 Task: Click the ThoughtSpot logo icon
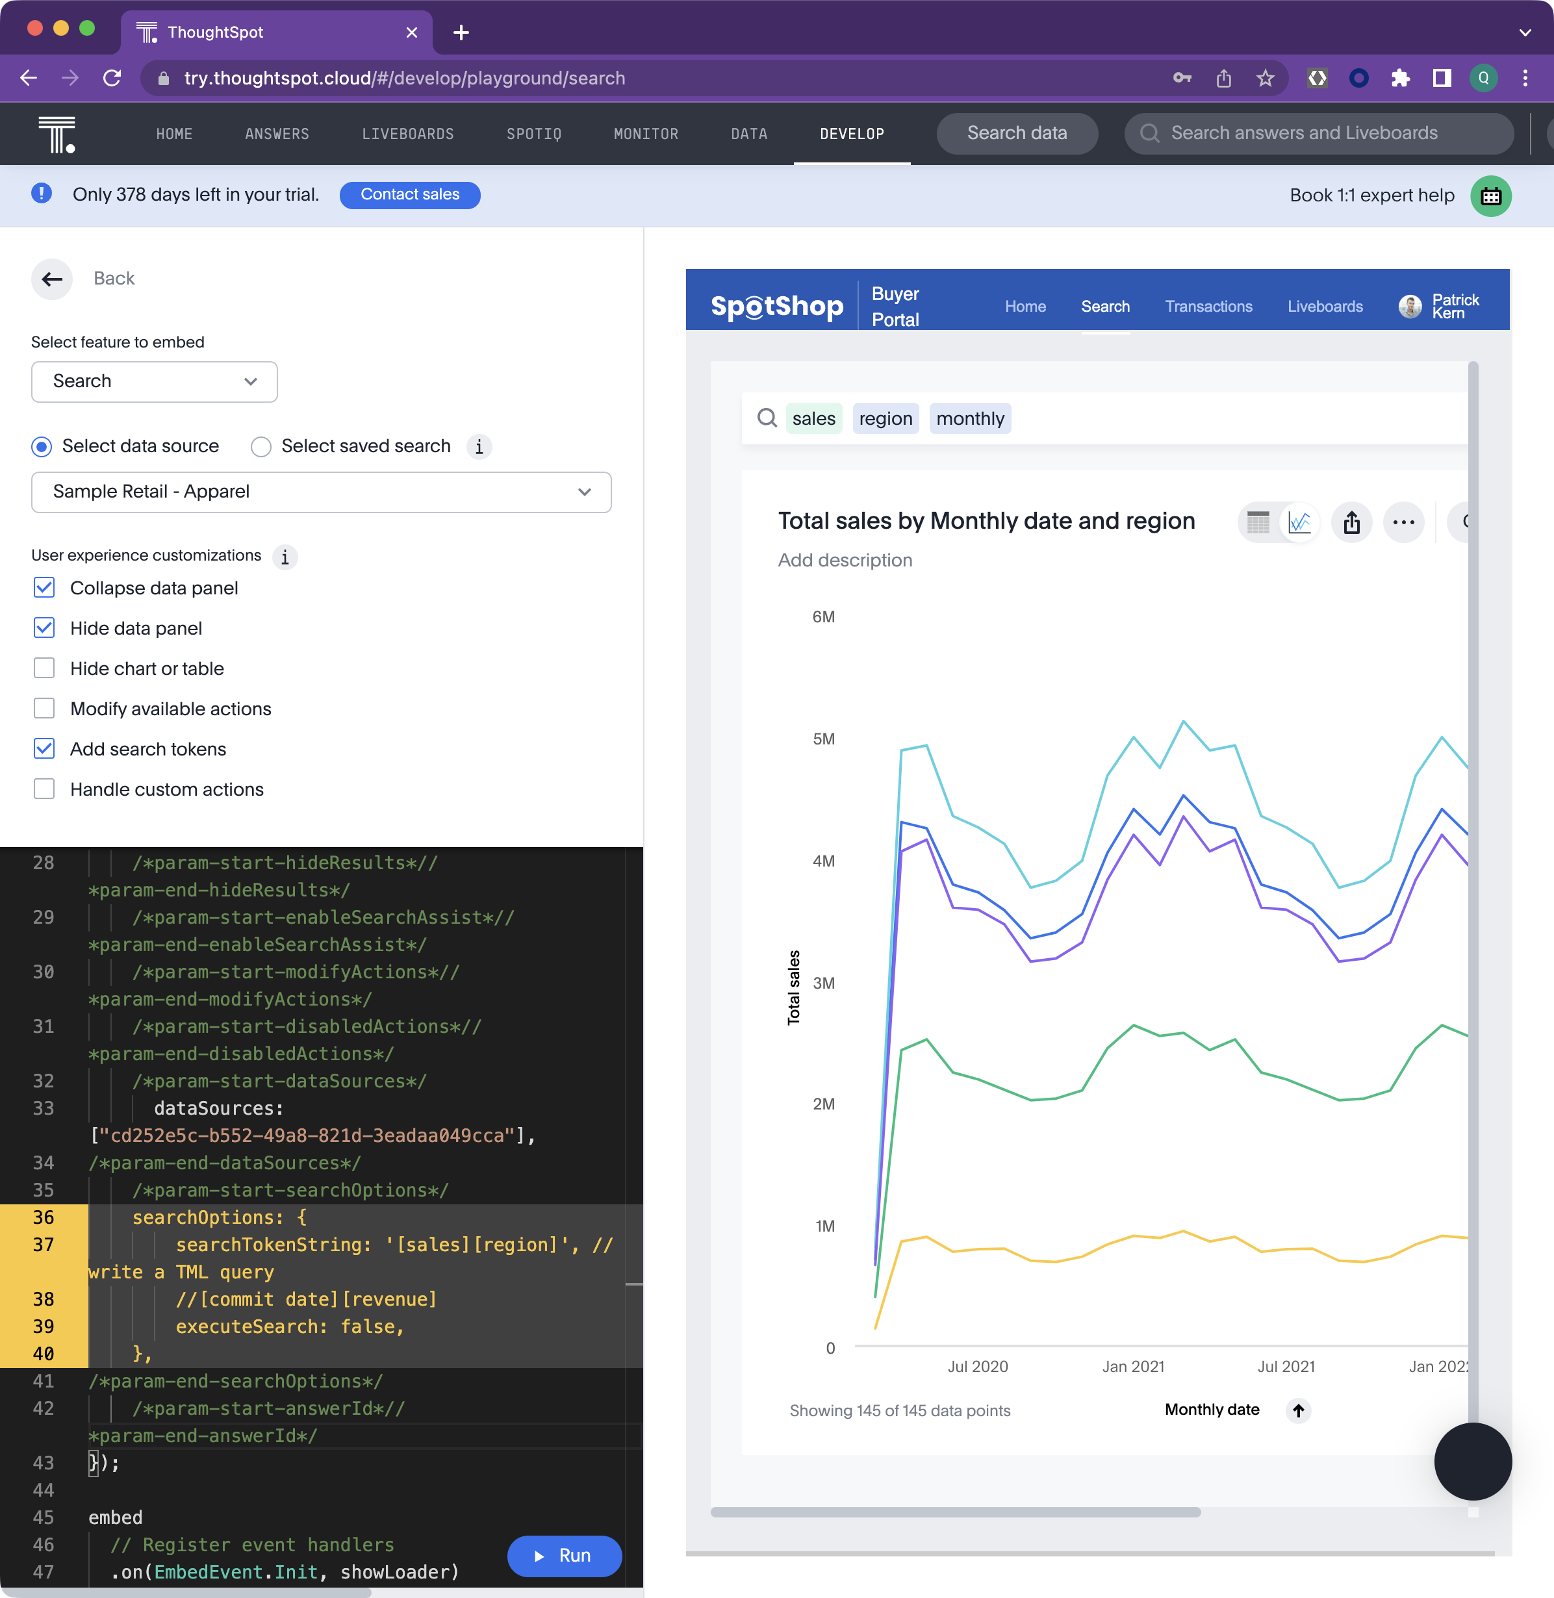(x=57, y=134)
